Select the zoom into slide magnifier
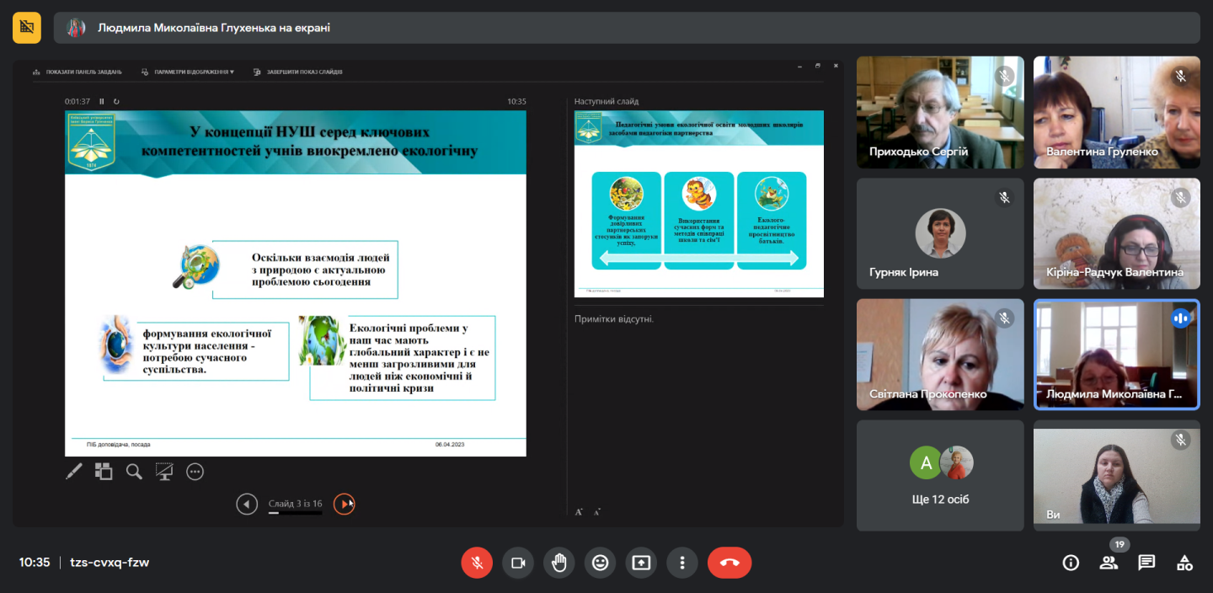This screenshot has height=593, width=1213. click(134, 472)
